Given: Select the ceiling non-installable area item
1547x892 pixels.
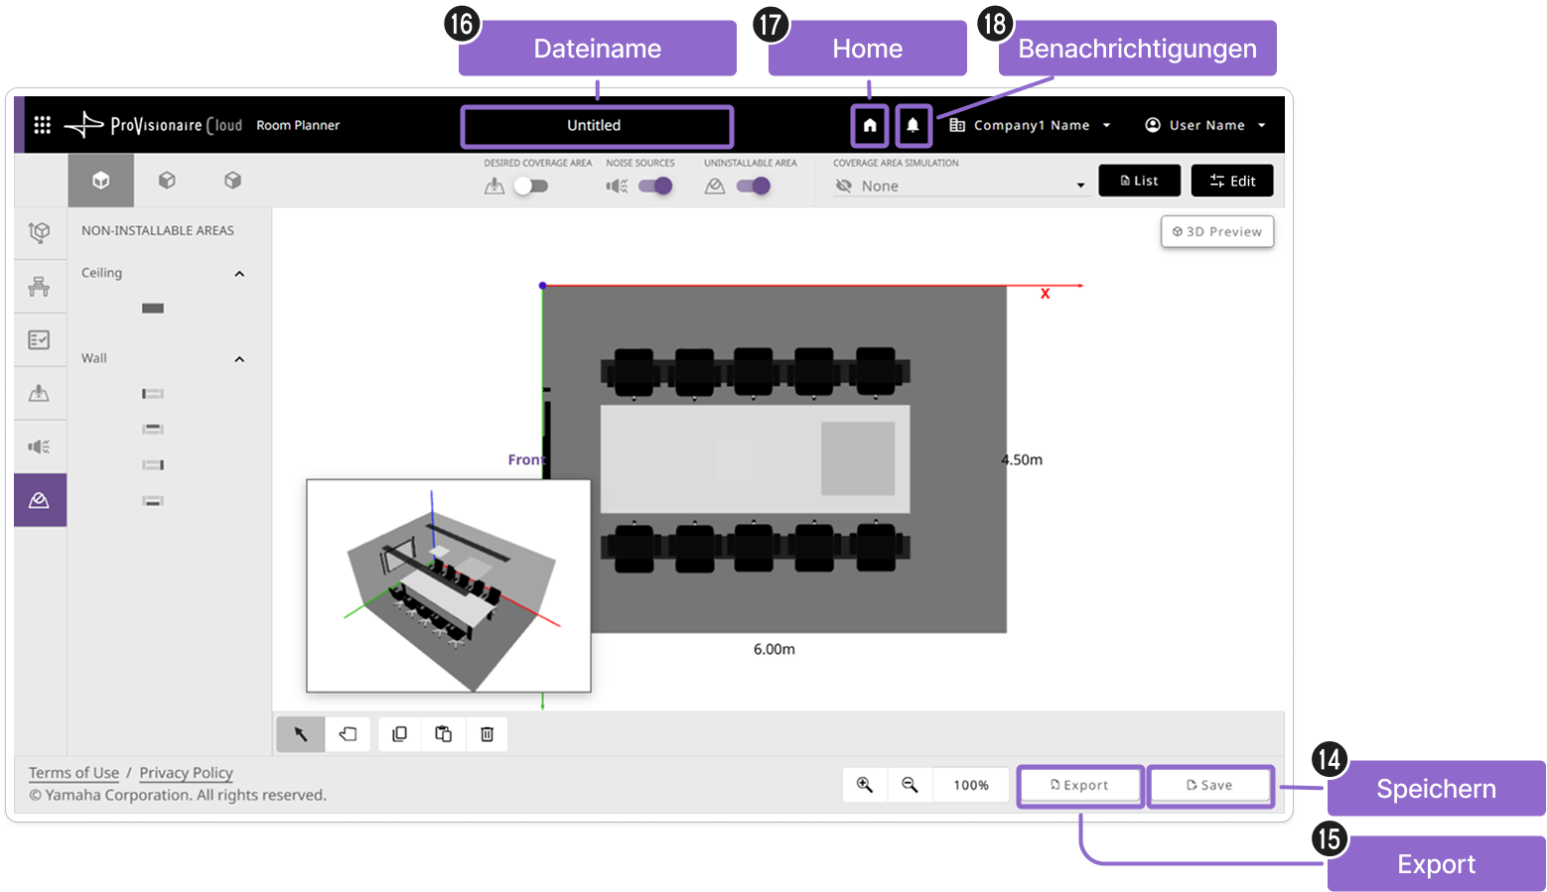Looking at the screenshot, I should 153,309.
